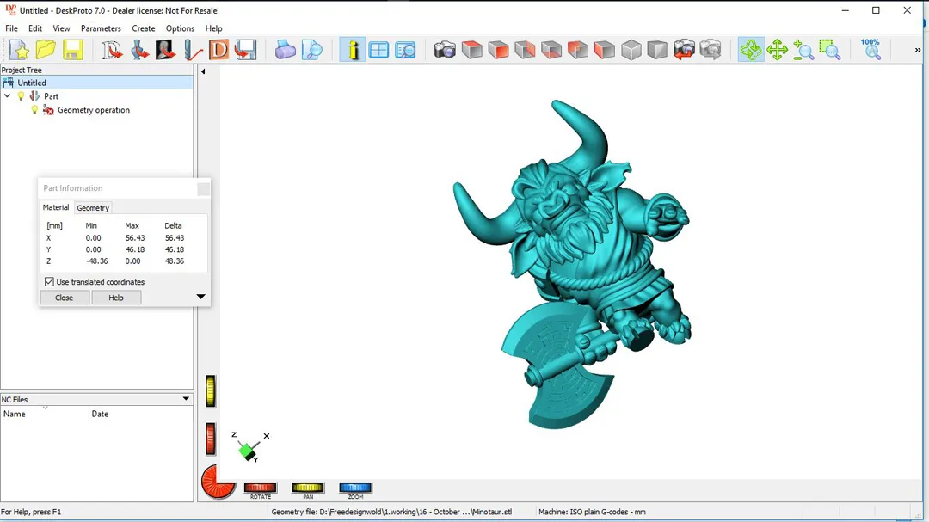
Task: Click Close in Part Information
Action: click(x=64, y=298)
